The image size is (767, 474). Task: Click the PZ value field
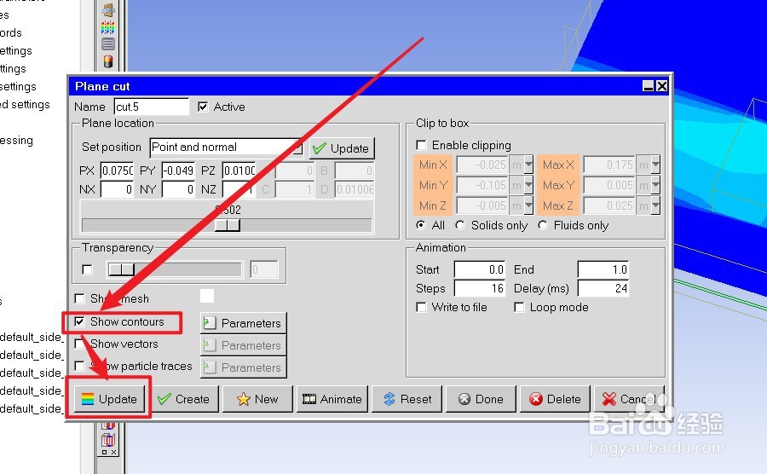click(239, 171)
